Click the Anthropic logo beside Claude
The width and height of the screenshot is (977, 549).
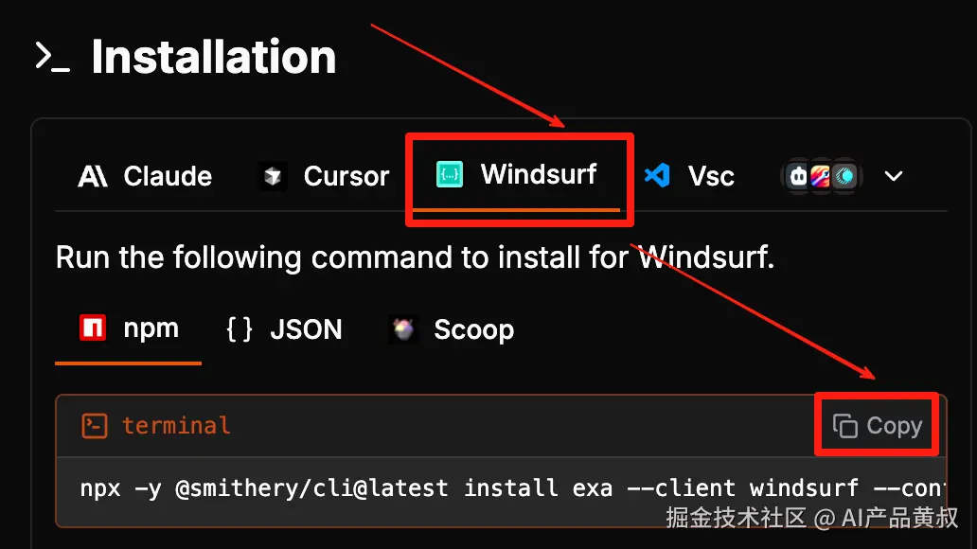(92, 176)
